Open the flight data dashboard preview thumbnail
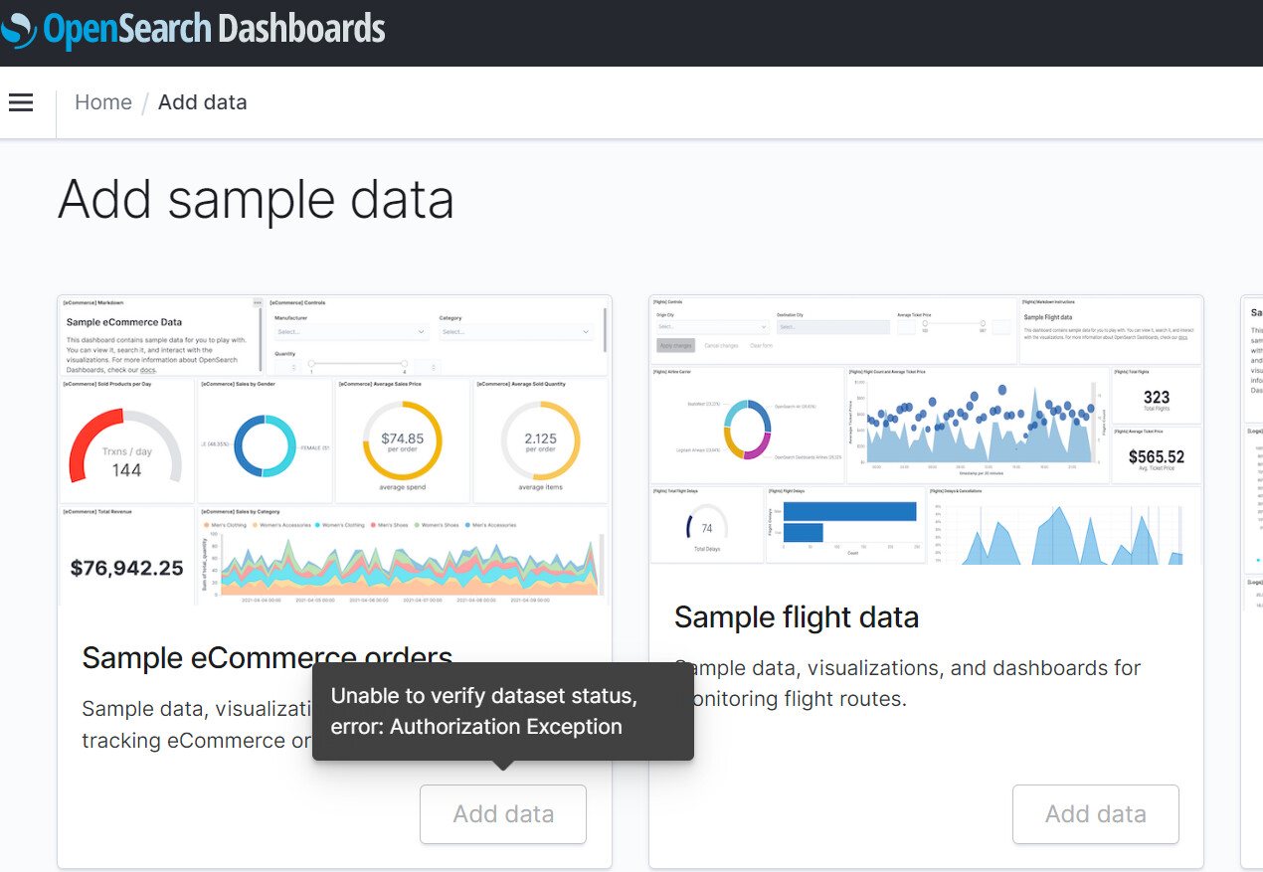 click(x=926, y=431)
